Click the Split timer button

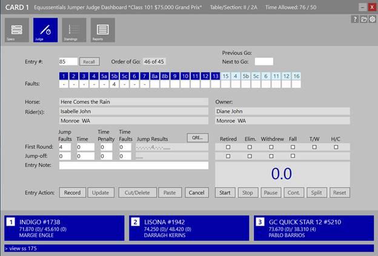[317, 192]
